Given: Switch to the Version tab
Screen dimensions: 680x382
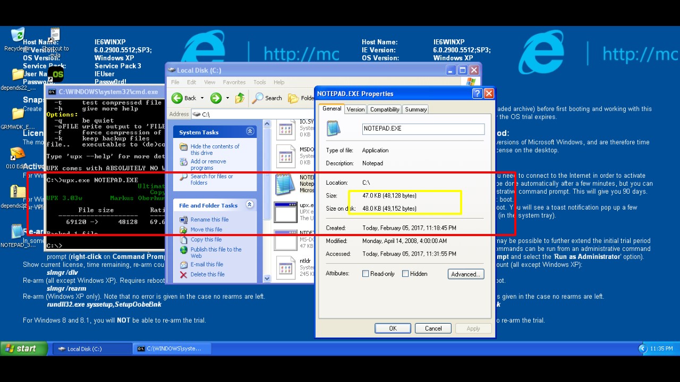Looking at the screenshot, I should pyautogui.click(x=355, y=109).
